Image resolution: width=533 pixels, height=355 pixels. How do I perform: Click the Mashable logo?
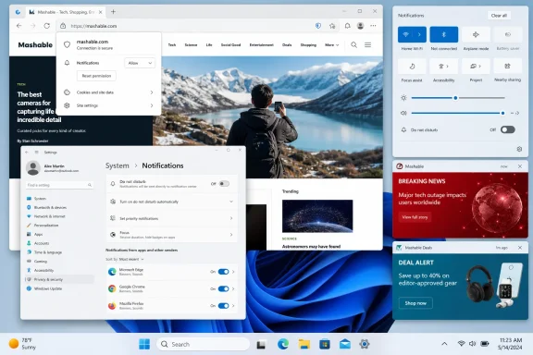click(x=35, y=45)
